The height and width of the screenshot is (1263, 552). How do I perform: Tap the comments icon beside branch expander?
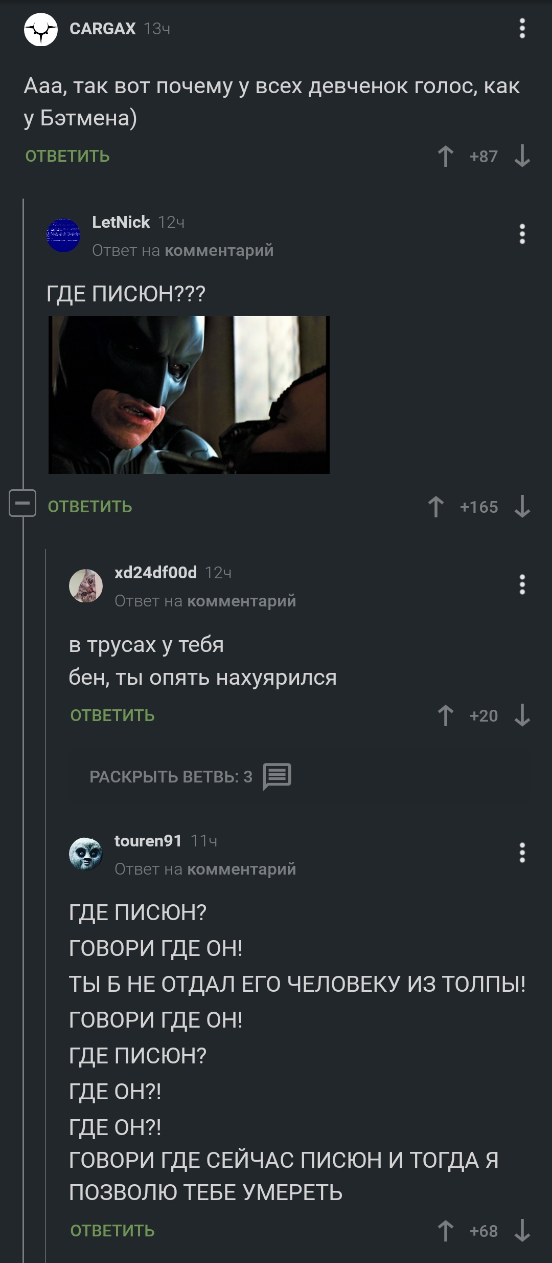click(277, 776)
